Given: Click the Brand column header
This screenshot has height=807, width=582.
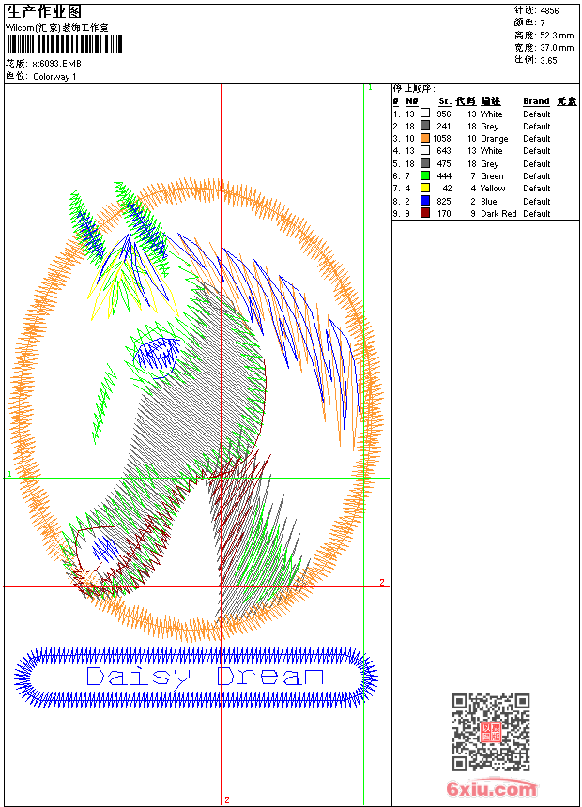Looking at the screenshot, I should [536, 101].
